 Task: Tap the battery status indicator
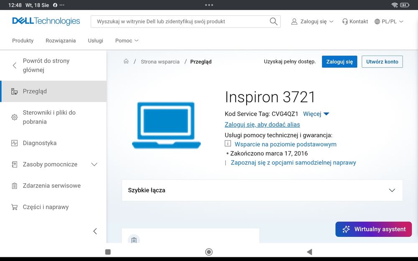(x=405, y=5)
